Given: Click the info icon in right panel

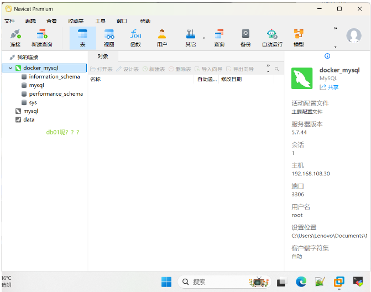Looking at the screenshot, I should [327, 56].
